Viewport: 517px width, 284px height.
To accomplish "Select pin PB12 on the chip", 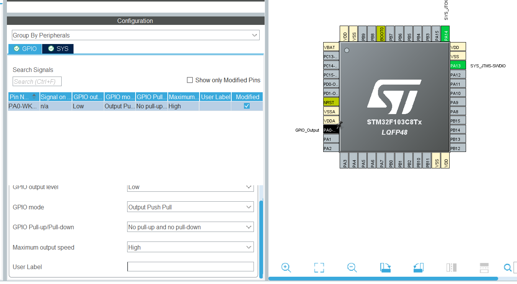I will coord(458,149).
